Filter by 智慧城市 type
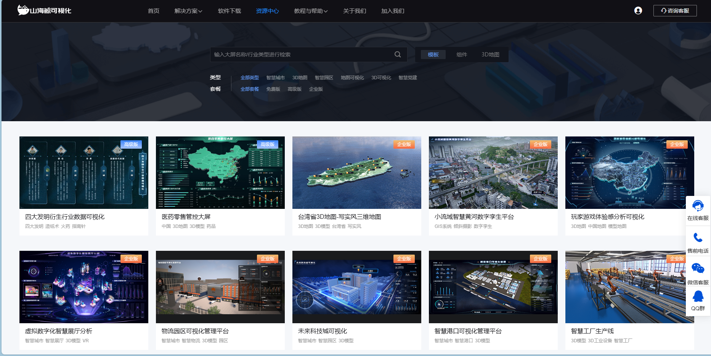 click(276, 78)
